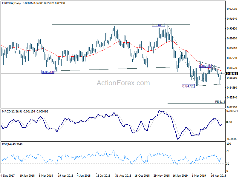Click the current price tag 0.85988
Screen dimensions: 239x179
coord(232,73)
